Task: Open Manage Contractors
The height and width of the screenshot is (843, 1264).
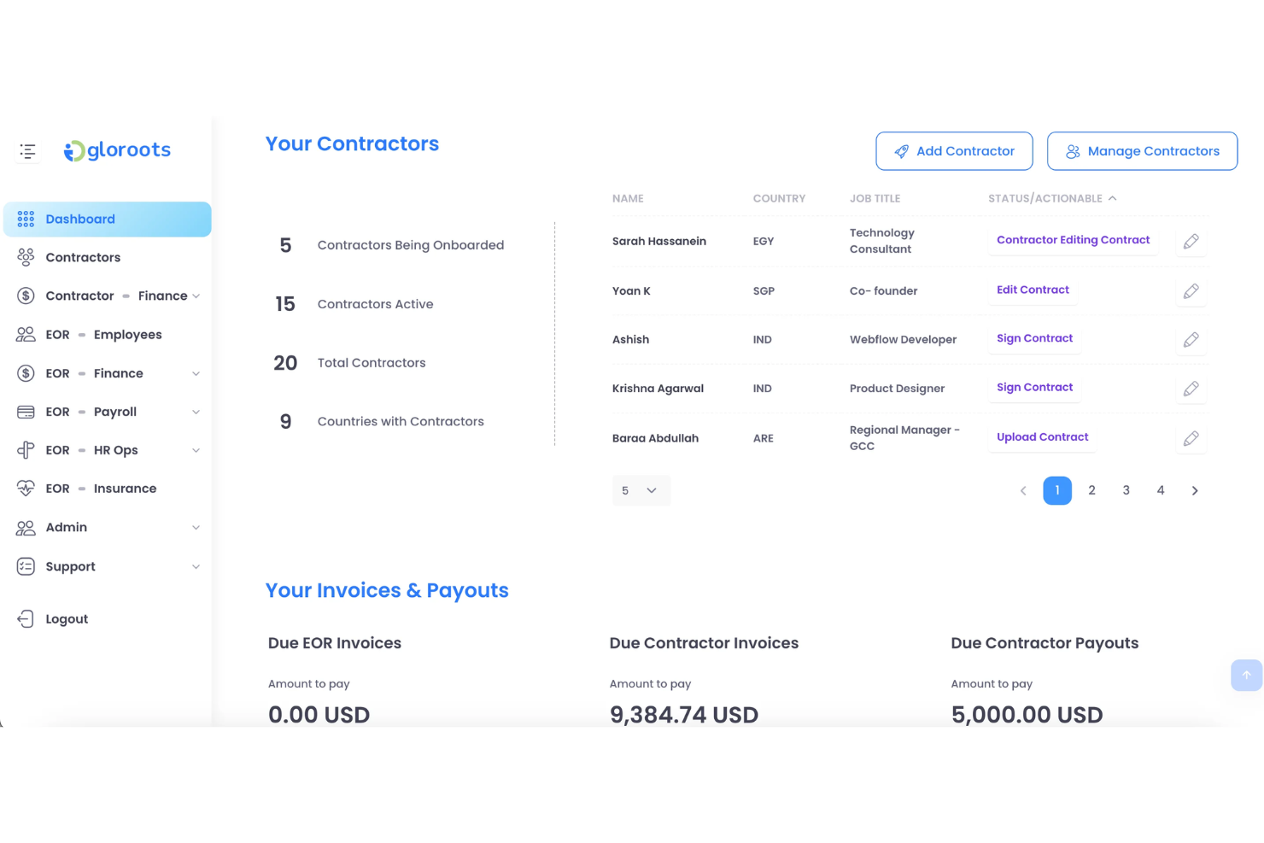Action: [x=1142, y=151]
